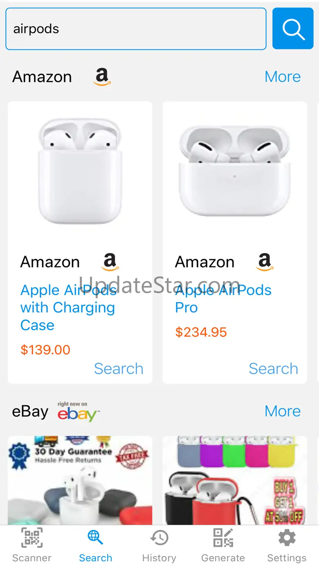Tap AirPods with Charging Case product image
Image resolution: width=319 pixels, height=567 pixels.
pos(80,171)
